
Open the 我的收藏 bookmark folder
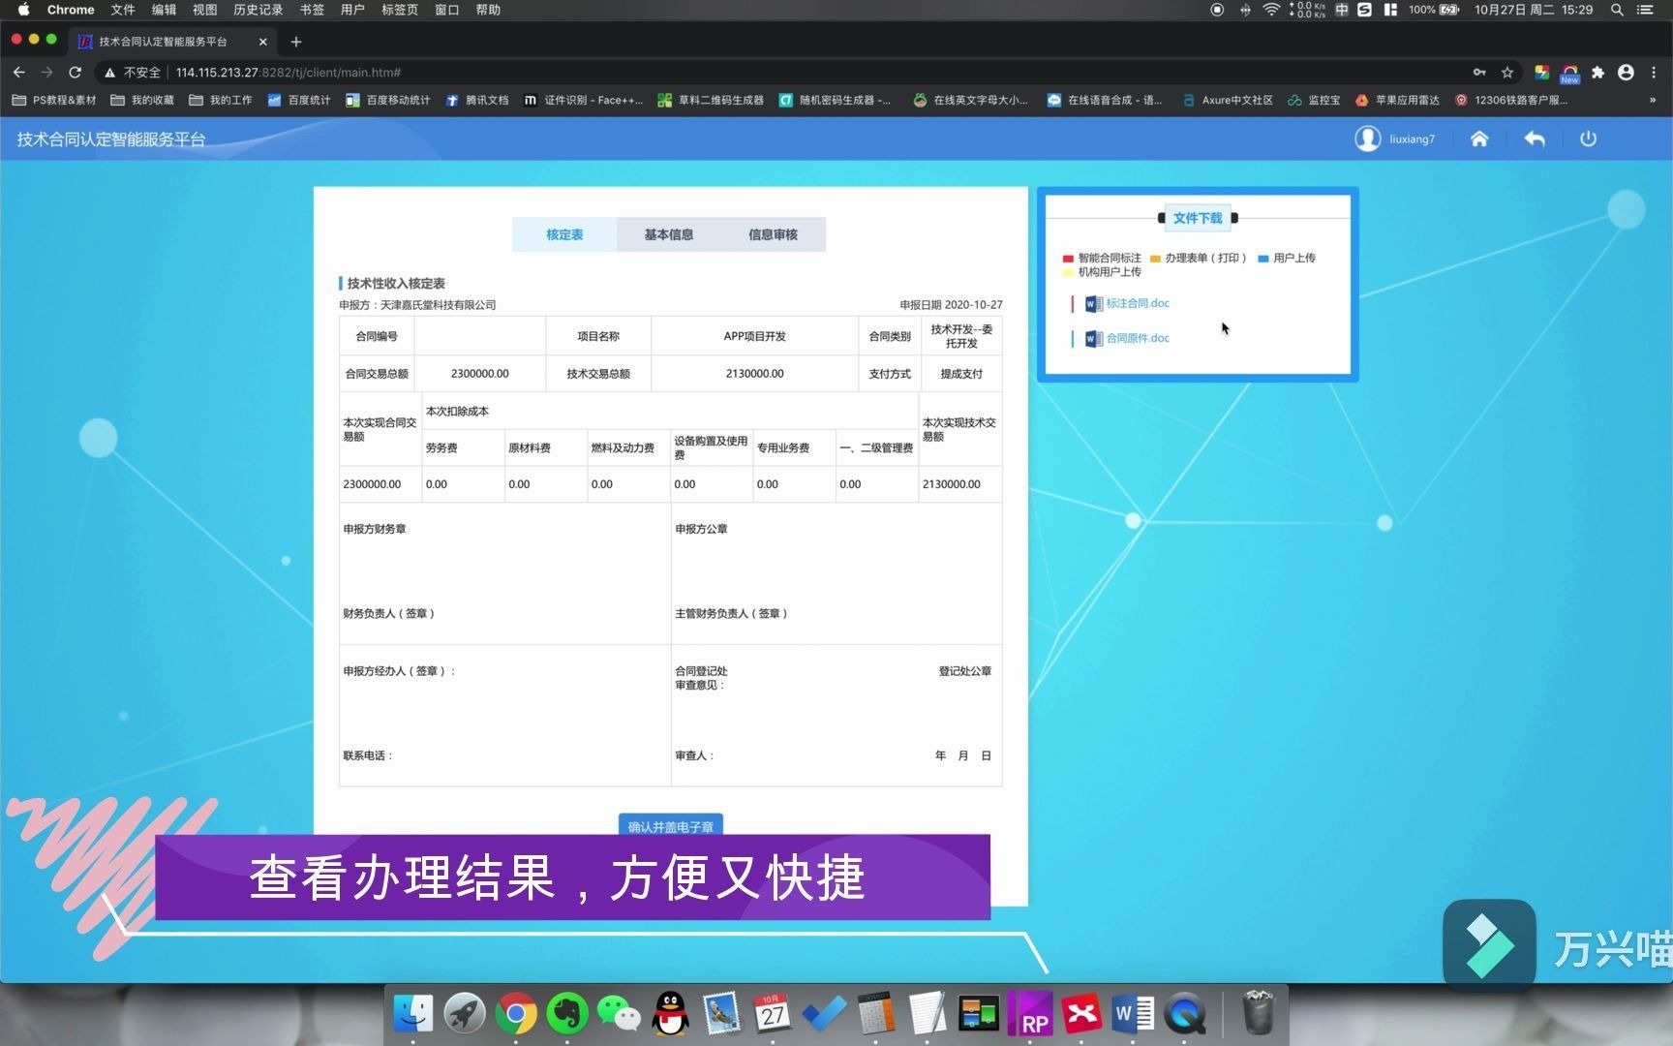click(142, 101)
